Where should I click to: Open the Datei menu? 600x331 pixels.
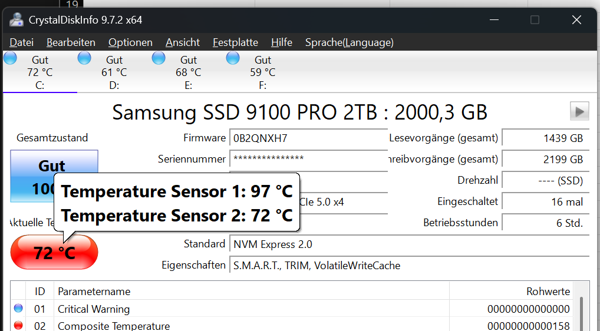pos(21,42)
